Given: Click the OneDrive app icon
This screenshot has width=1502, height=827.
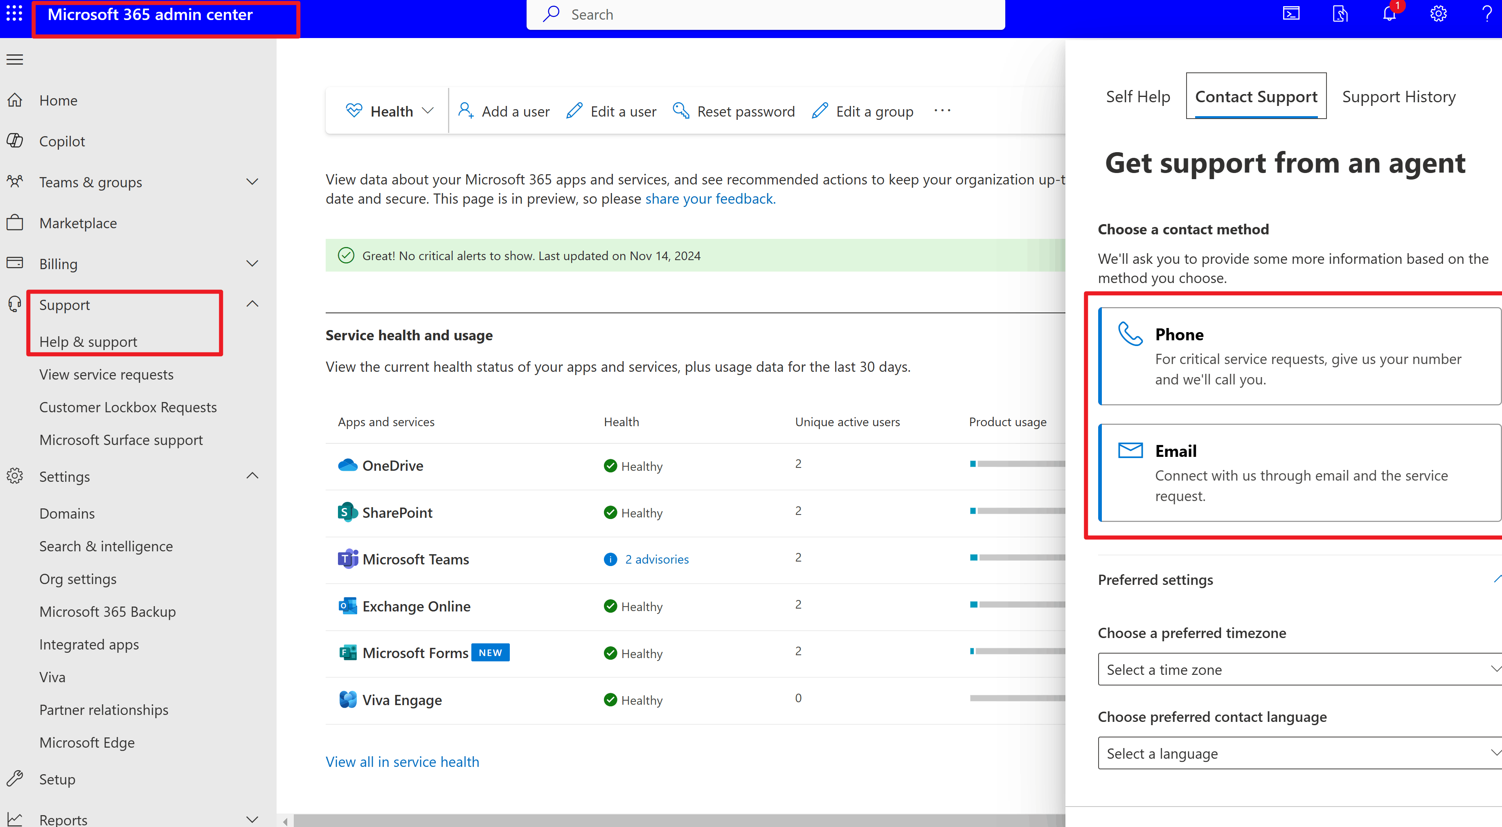Looking at the screenshot, I should tap(347, 465).
